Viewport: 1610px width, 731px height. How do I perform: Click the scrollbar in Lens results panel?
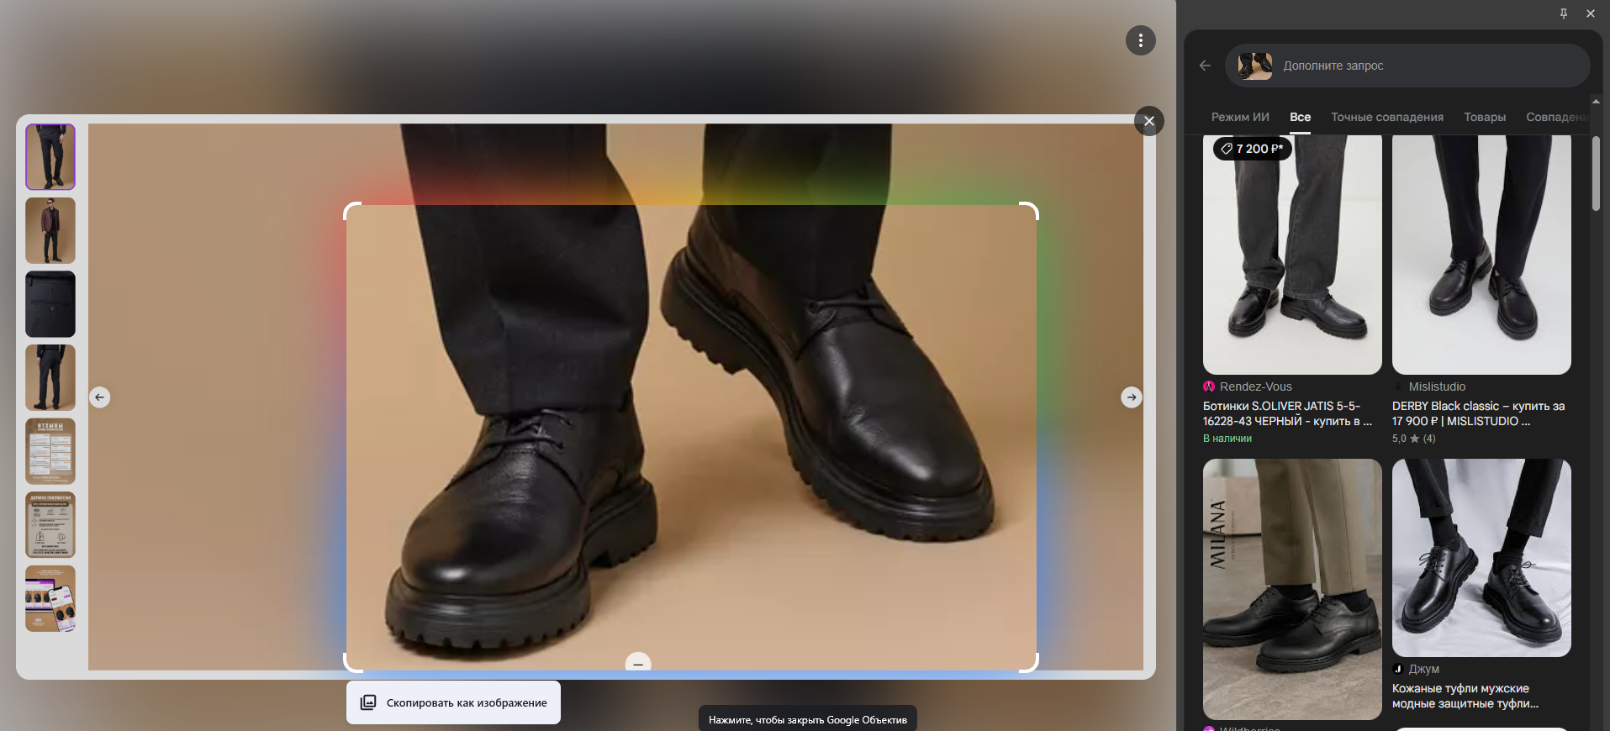coord(1596,173)
